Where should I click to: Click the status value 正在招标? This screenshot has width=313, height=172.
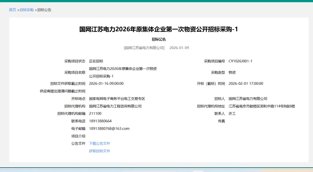(x=96, y=61)
